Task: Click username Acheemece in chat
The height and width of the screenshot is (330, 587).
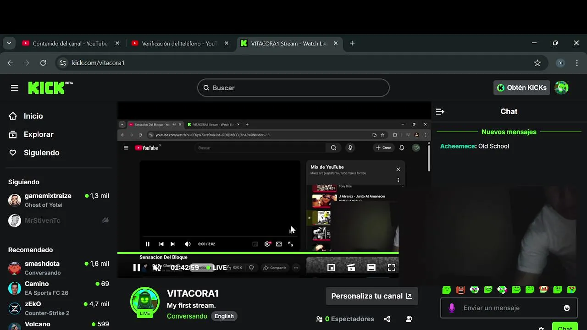Action: [x=458, y=146]
